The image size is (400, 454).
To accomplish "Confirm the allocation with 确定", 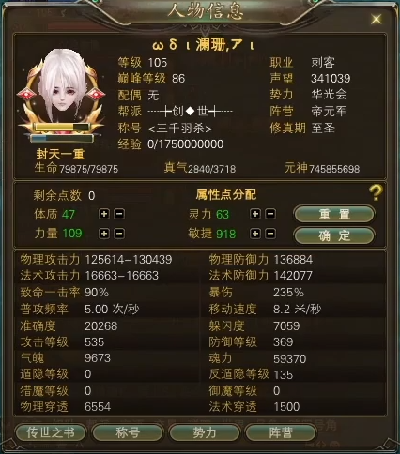I will click(334, 235).
